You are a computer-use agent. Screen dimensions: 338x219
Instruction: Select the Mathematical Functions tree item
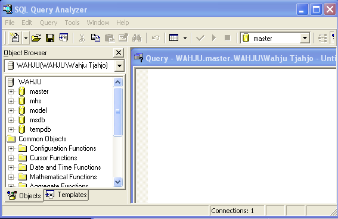(63, 177)
